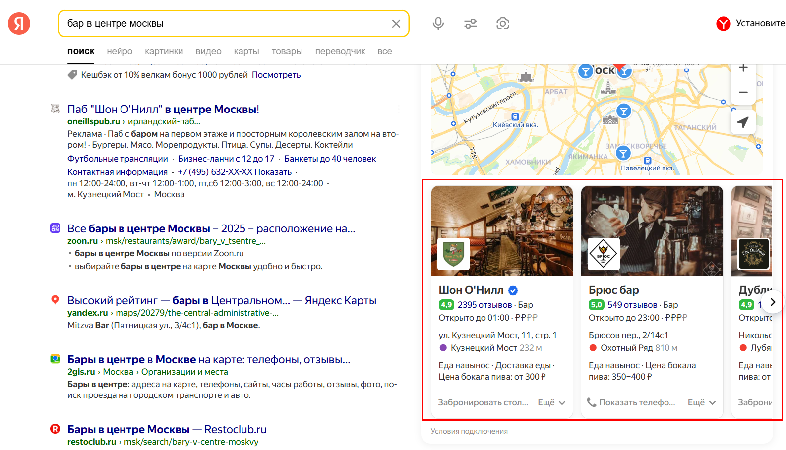The image size is (786, 450).
Task: Expand Ещё dropdown on Брюс бар card
Action: tap(702, 402)
